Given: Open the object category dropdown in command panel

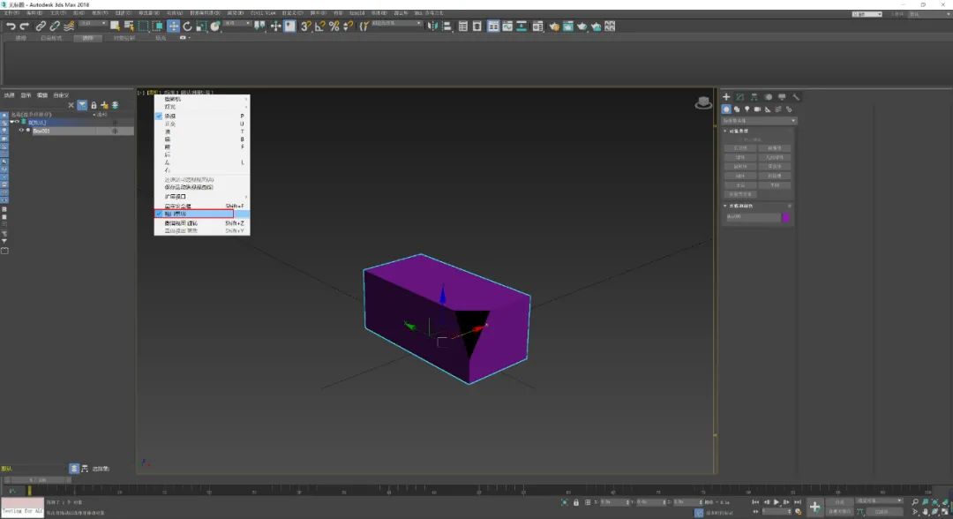Looking at the screenshot, I should 759,120.
